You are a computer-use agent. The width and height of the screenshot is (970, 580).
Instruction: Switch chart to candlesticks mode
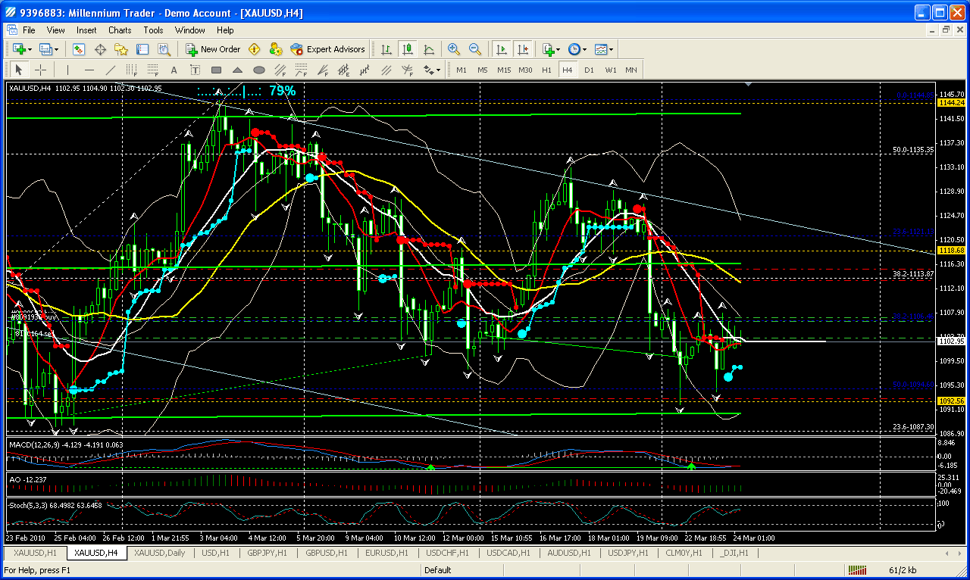(x=408, y=49)
